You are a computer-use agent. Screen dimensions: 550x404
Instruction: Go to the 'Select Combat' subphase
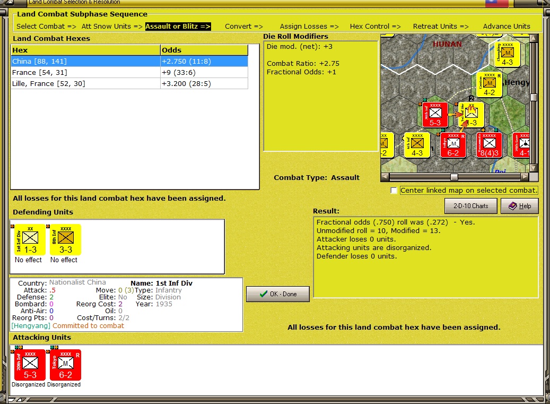click(x=46, y=27)
